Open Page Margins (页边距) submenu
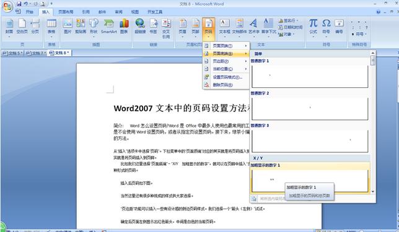 (x=226, y=61)
